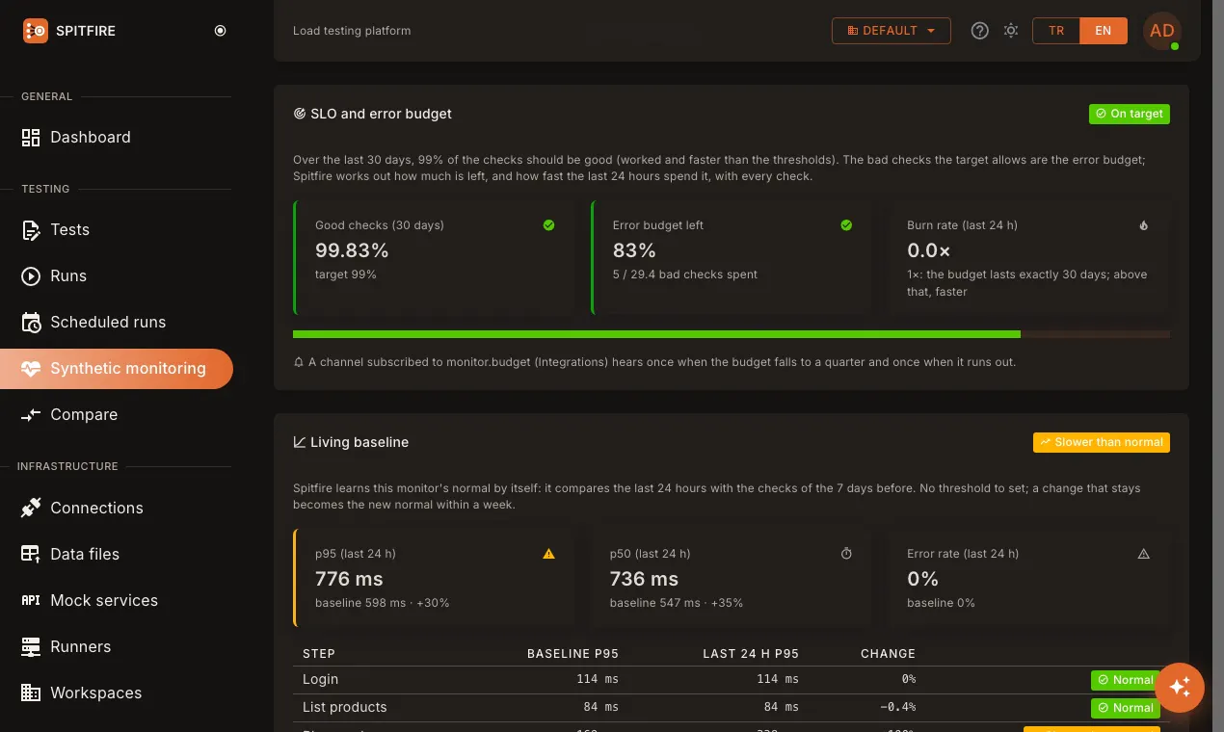Open Workspaces via the building icon
This screenshot has width=1224, height=732.
click(31, 693)
